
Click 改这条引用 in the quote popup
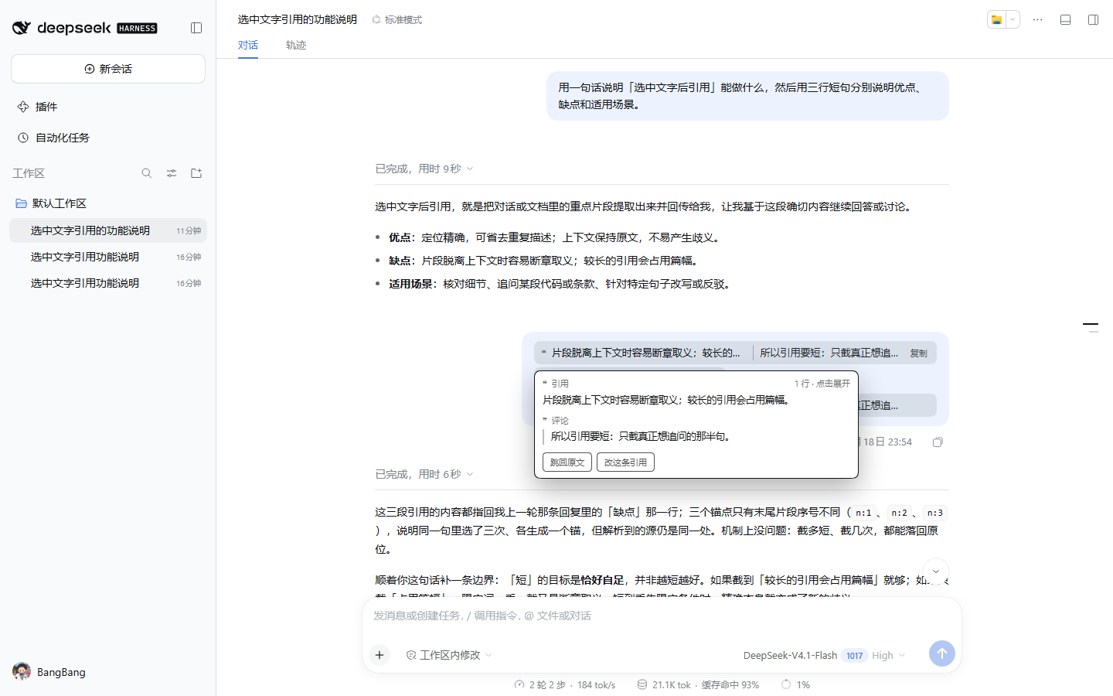(625, 462)
